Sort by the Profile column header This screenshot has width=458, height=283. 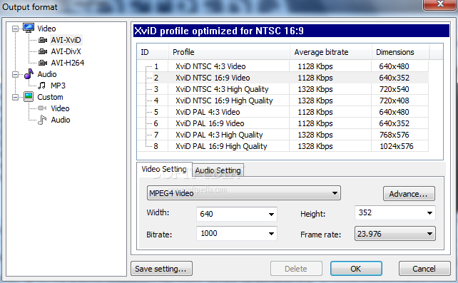click(x=229, y=52)
